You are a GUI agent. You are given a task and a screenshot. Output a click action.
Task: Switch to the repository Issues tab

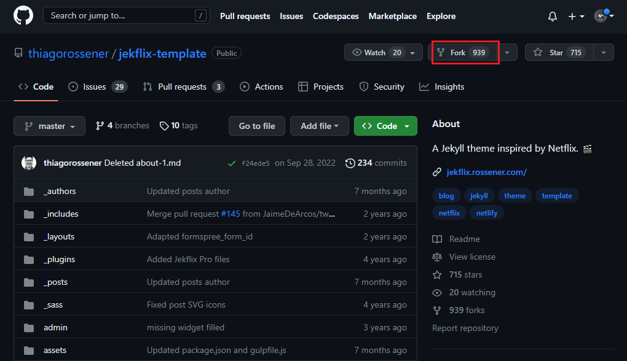98,87
